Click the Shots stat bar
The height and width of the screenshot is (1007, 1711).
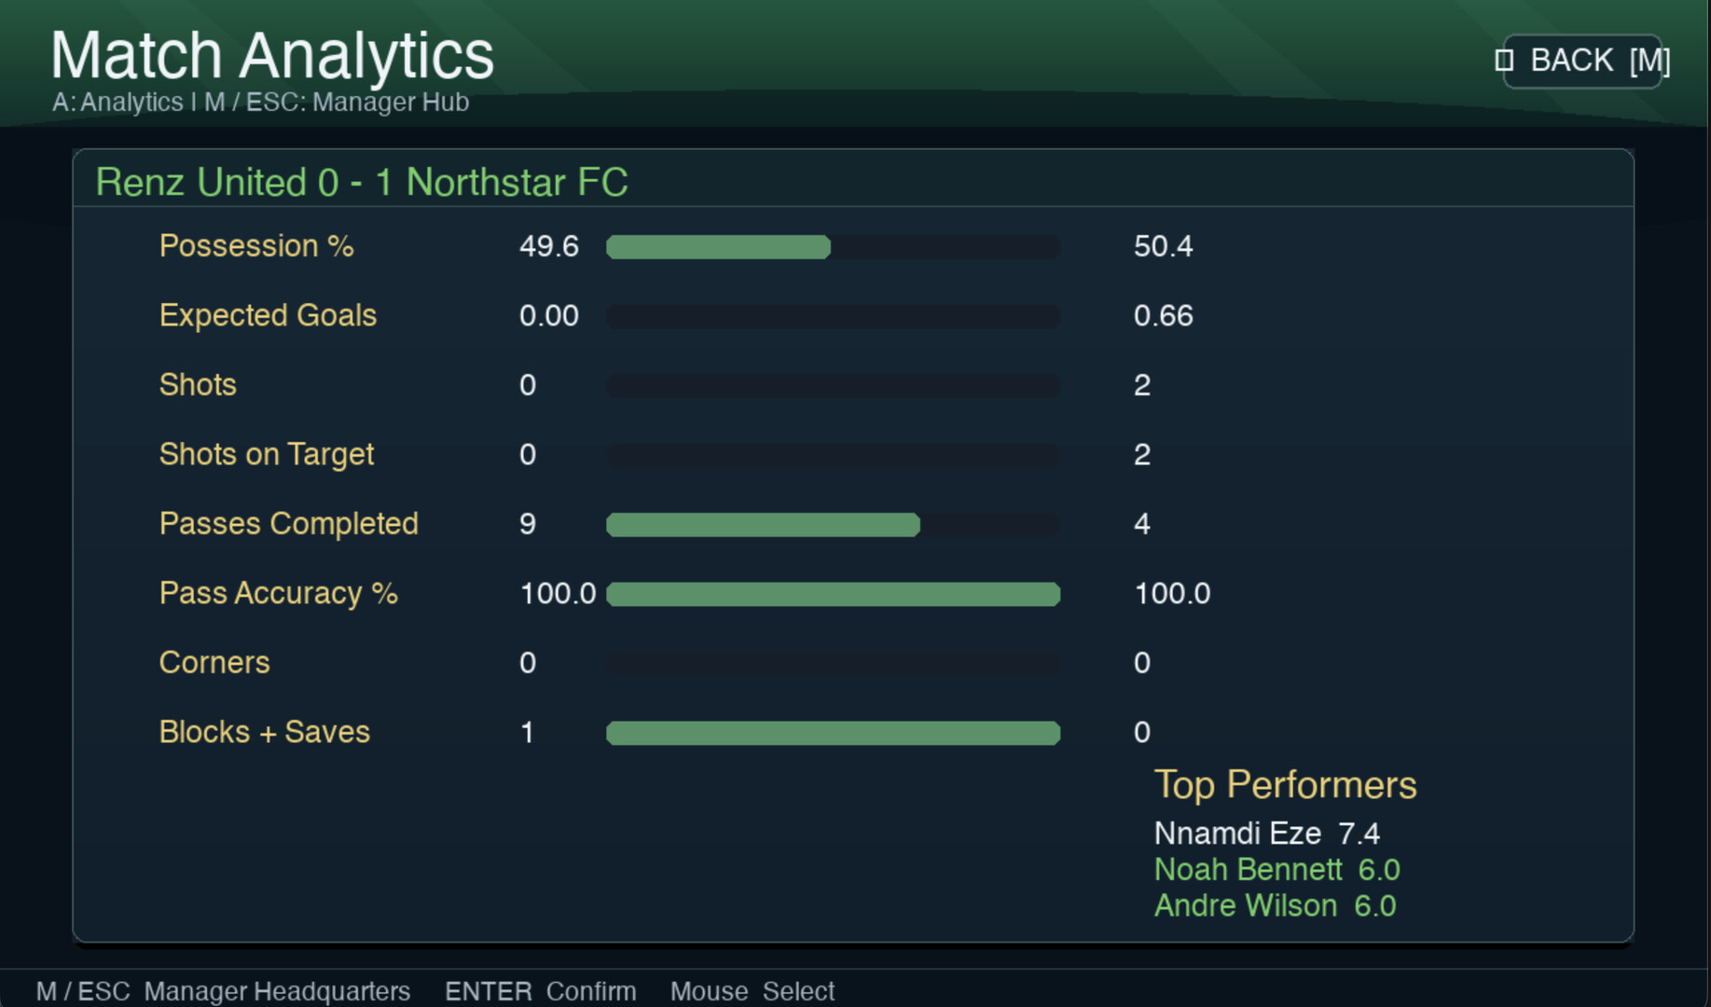tap(833, 386)
